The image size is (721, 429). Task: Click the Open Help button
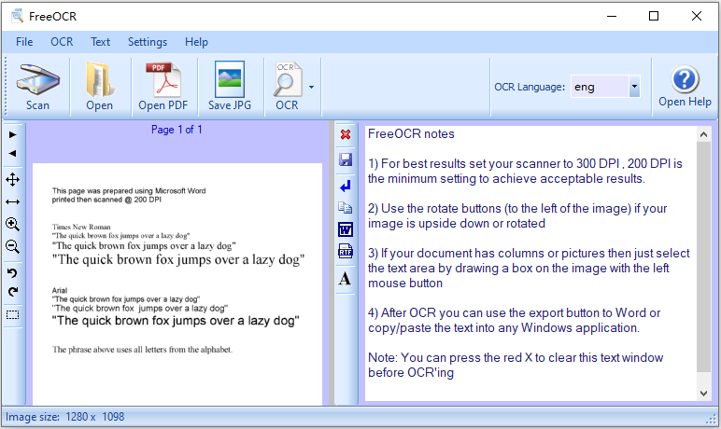685,87
